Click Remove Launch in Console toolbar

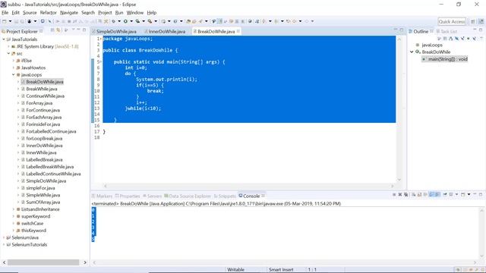[400, 194]
